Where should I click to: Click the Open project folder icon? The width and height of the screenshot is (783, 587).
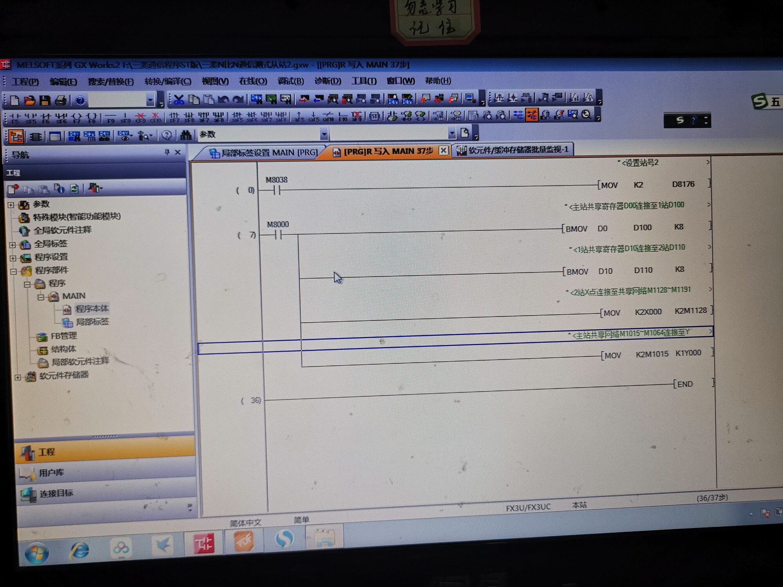[x=29, y=101]
